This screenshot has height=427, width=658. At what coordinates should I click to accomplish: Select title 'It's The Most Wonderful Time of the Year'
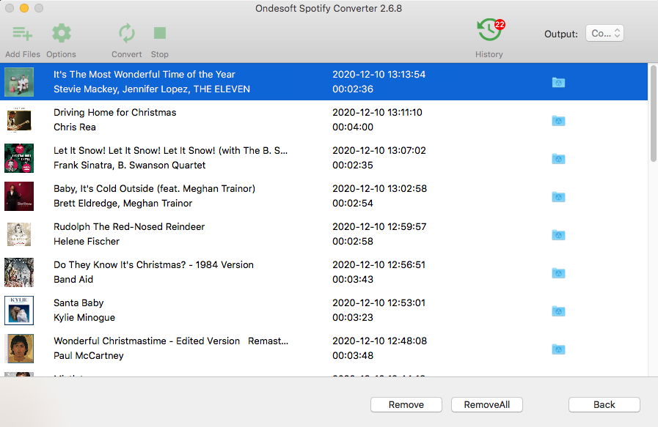(145, 74)
